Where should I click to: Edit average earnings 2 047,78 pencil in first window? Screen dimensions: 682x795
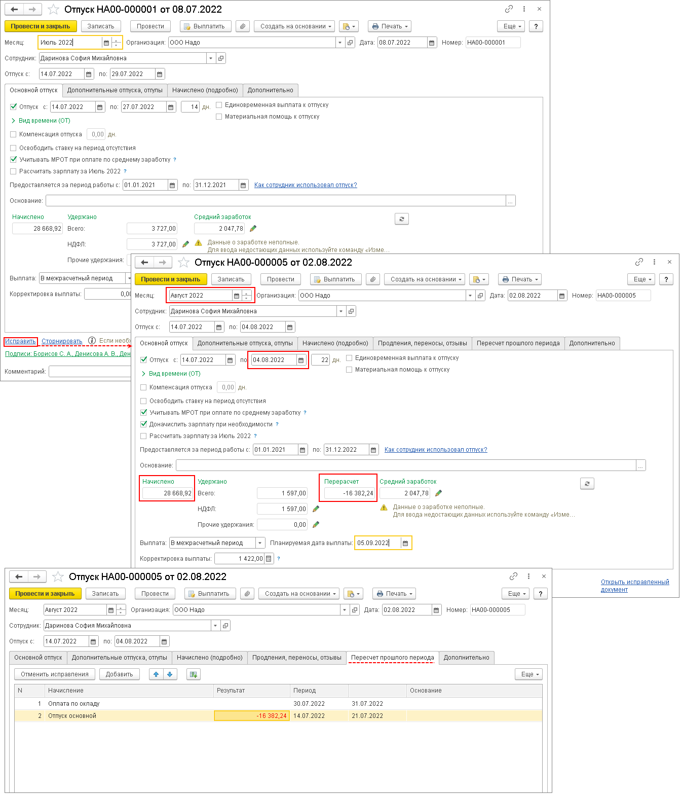coord(253,229)
